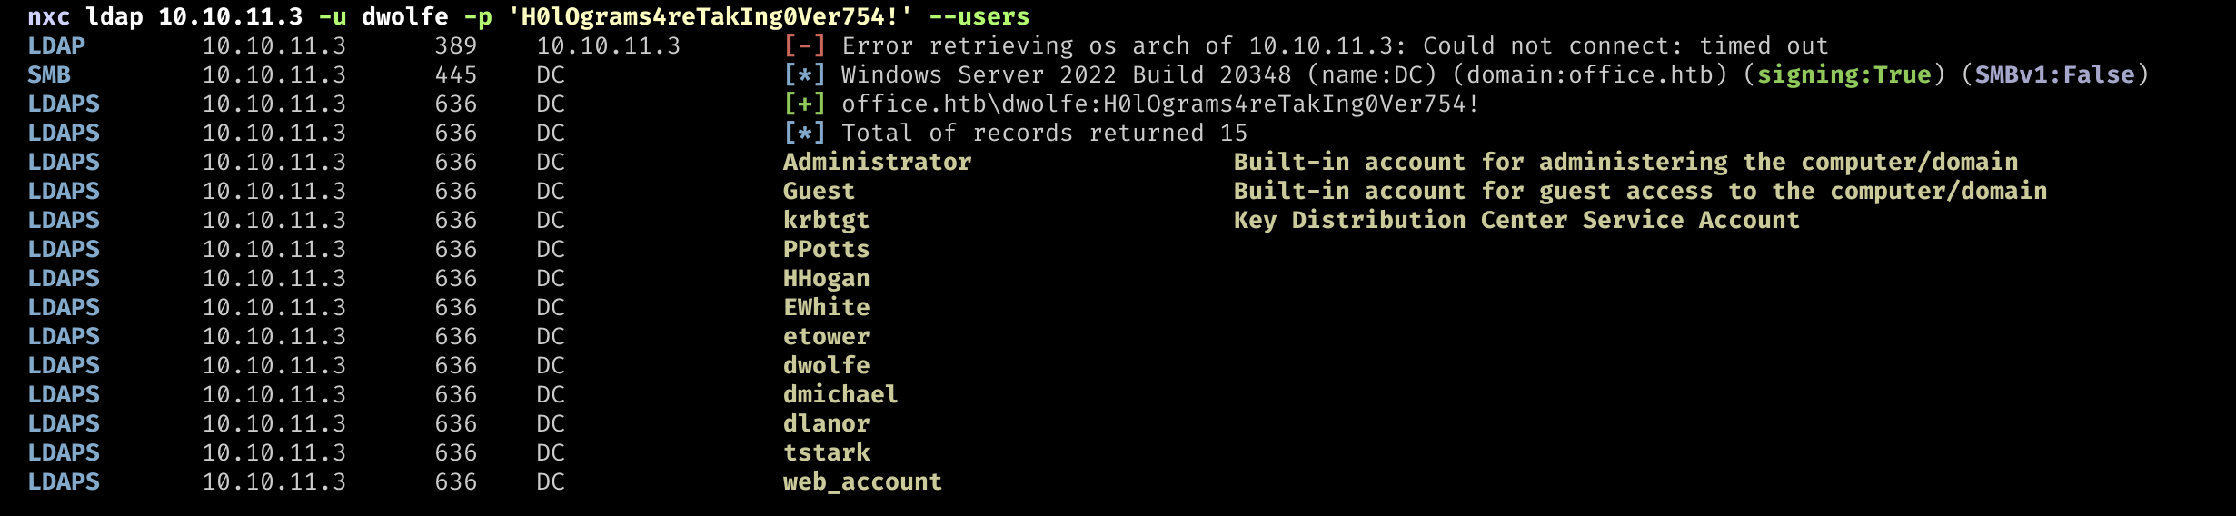
Task: Click the [*] marker before Total of records
Action: (805, 133)
